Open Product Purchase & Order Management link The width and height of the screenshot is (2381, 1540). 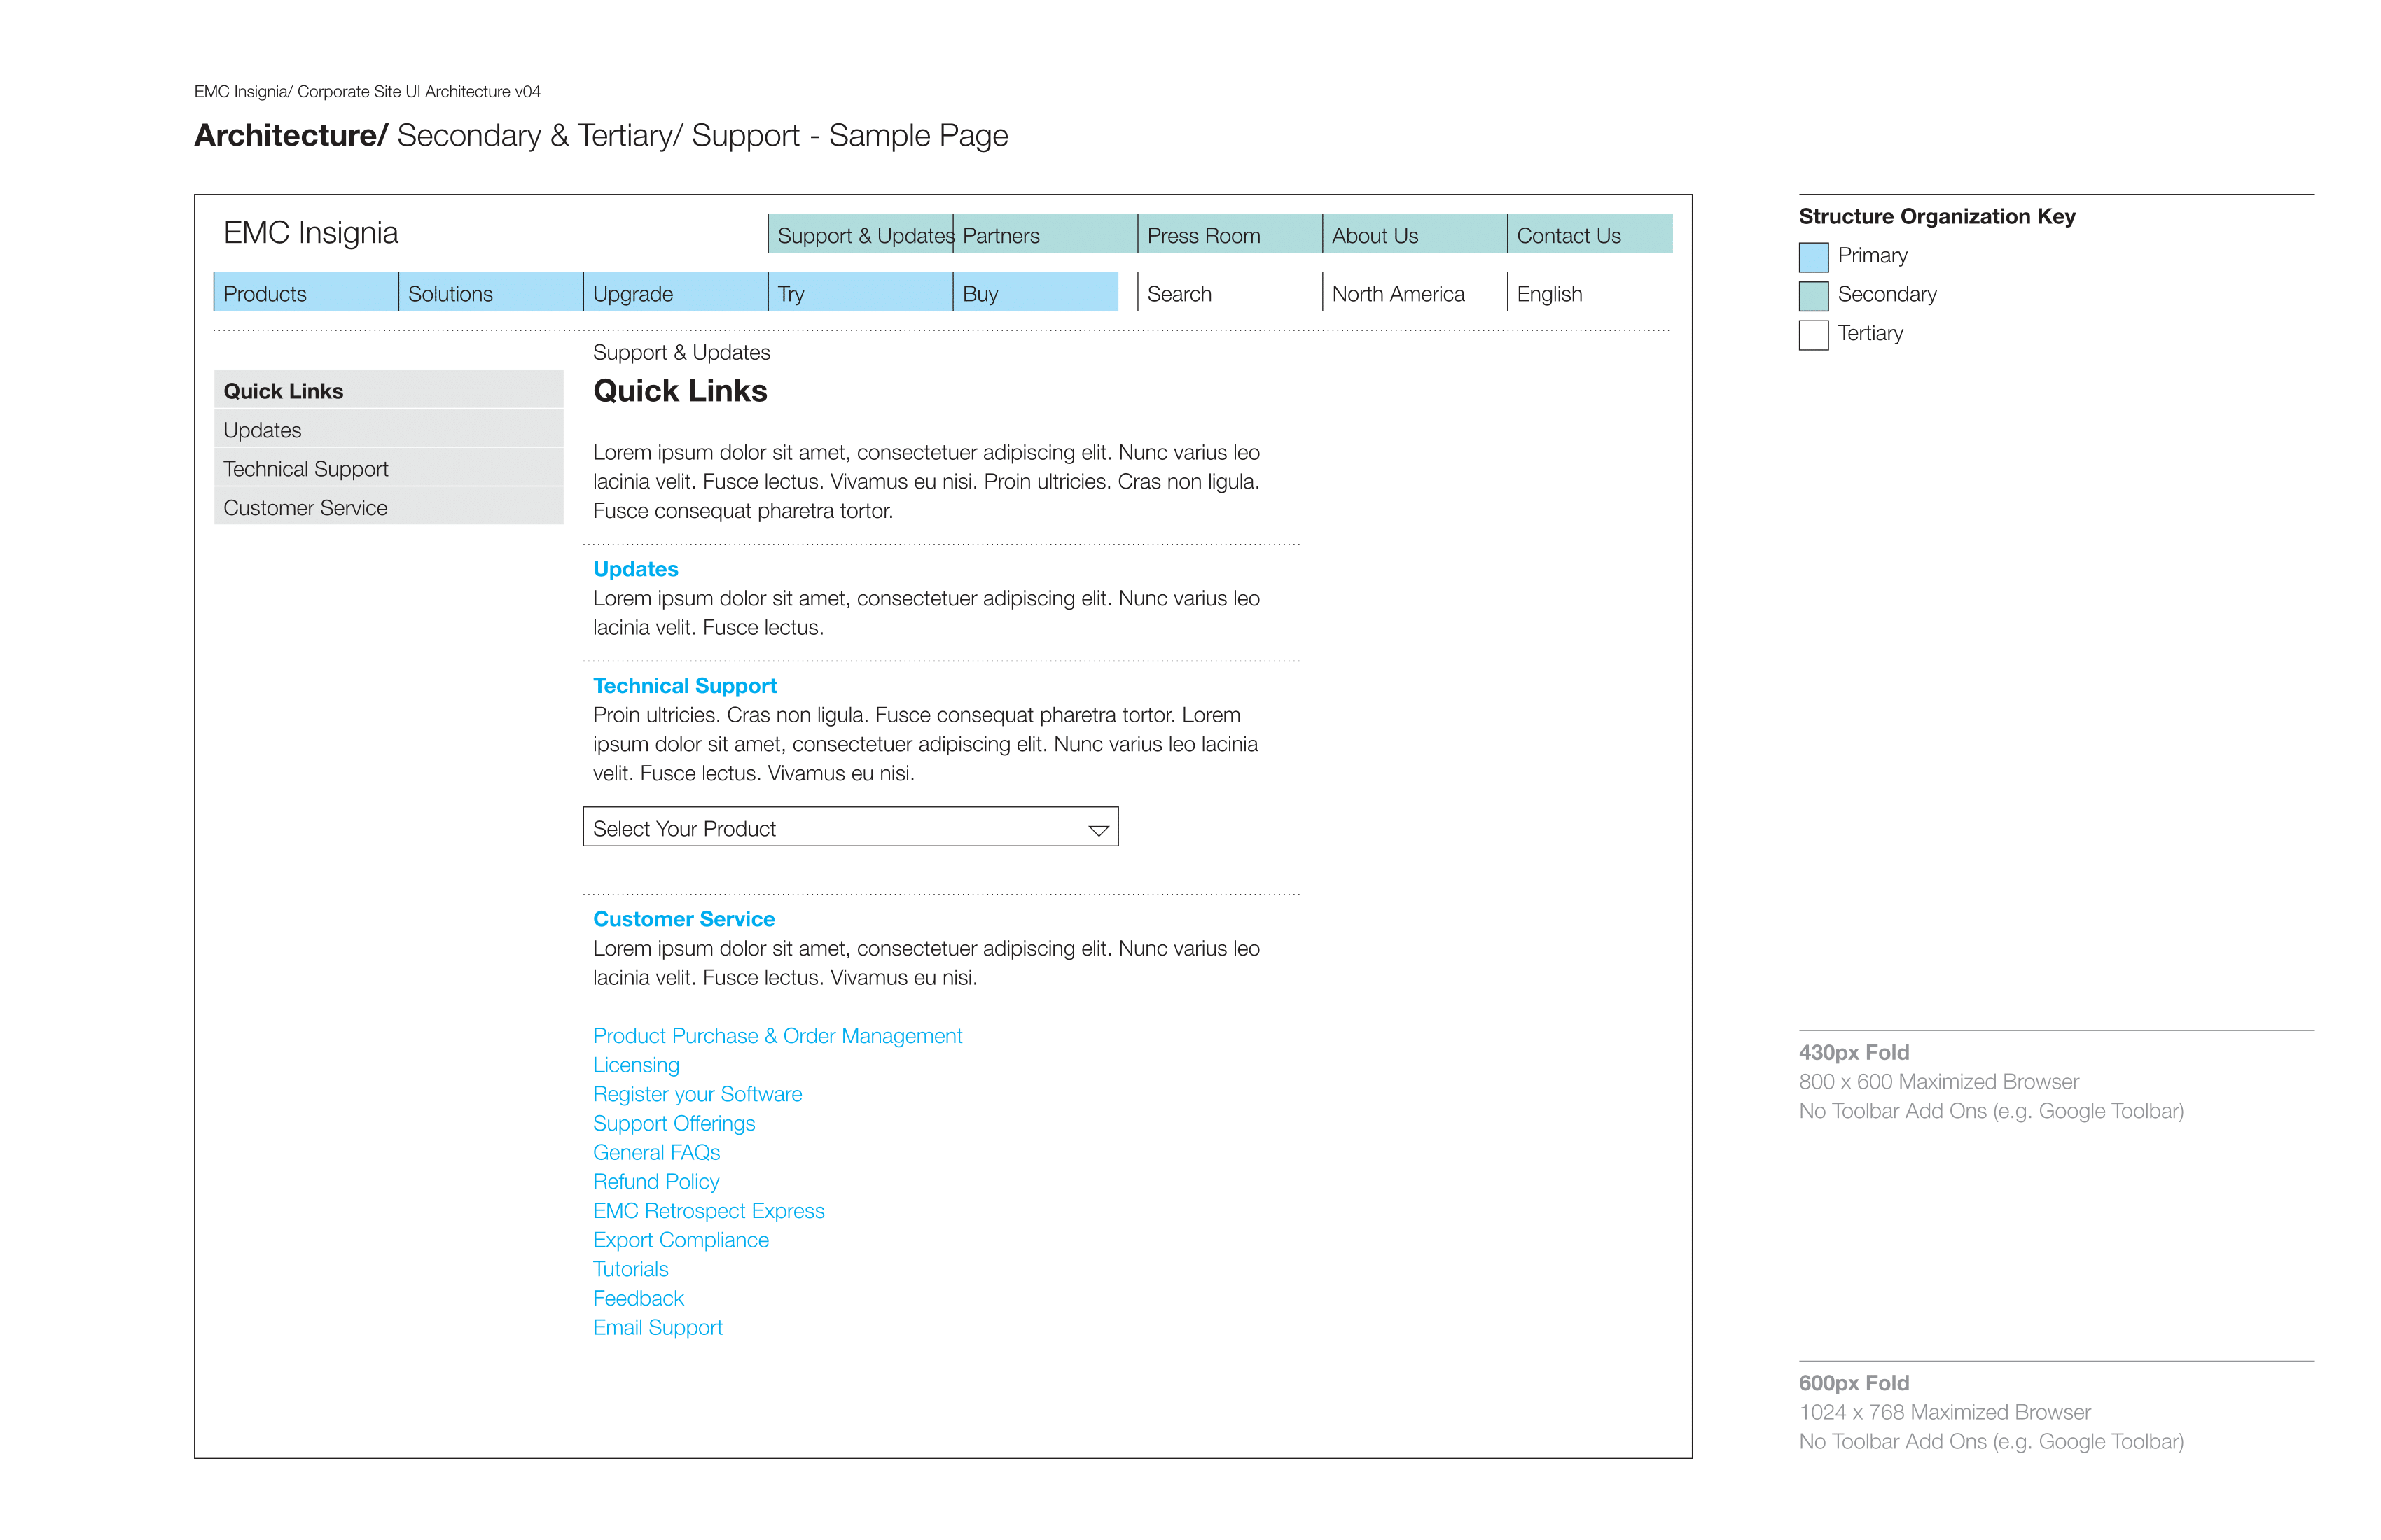[777, 1036]
